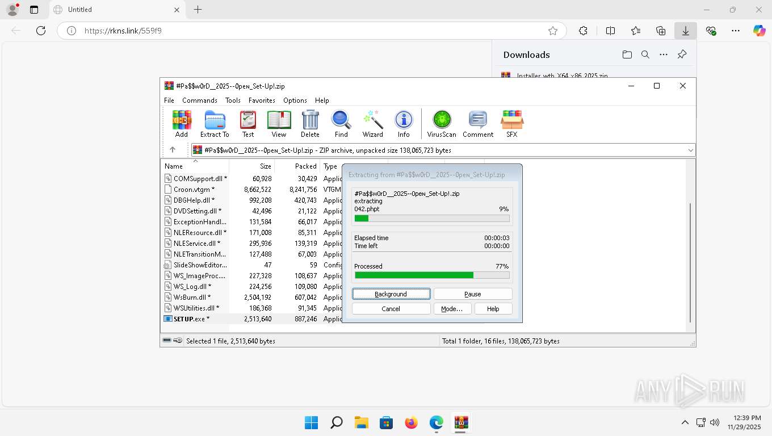Click the Comment toolbar icon

tap(478, 124)
